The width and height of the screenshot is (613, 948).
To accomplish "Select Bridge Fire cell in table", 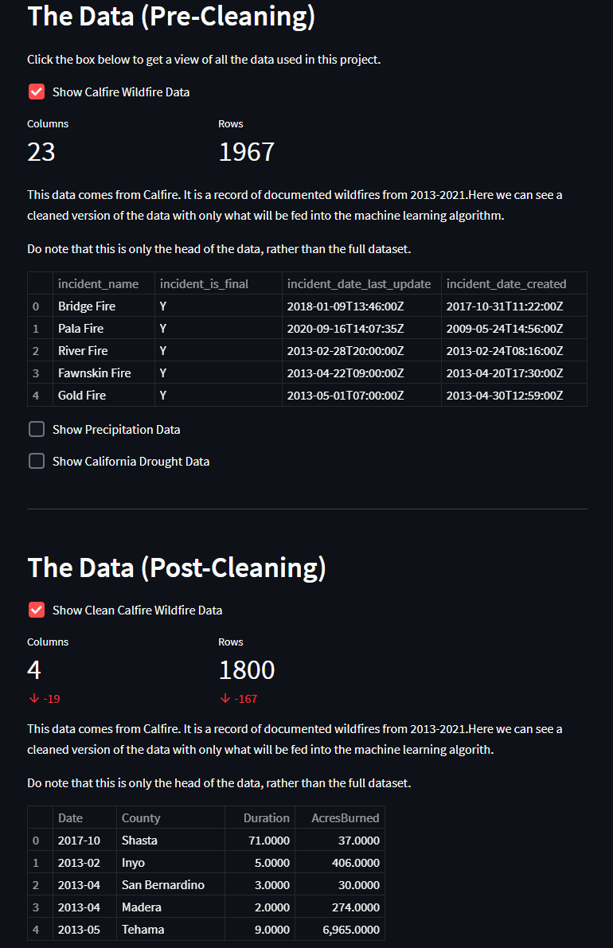I will click(87, 306).
